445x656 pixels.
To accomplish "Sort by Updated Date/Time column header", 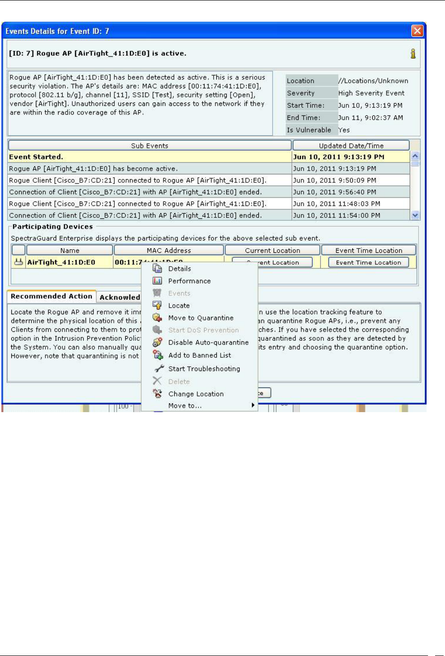I will [351, 146].
